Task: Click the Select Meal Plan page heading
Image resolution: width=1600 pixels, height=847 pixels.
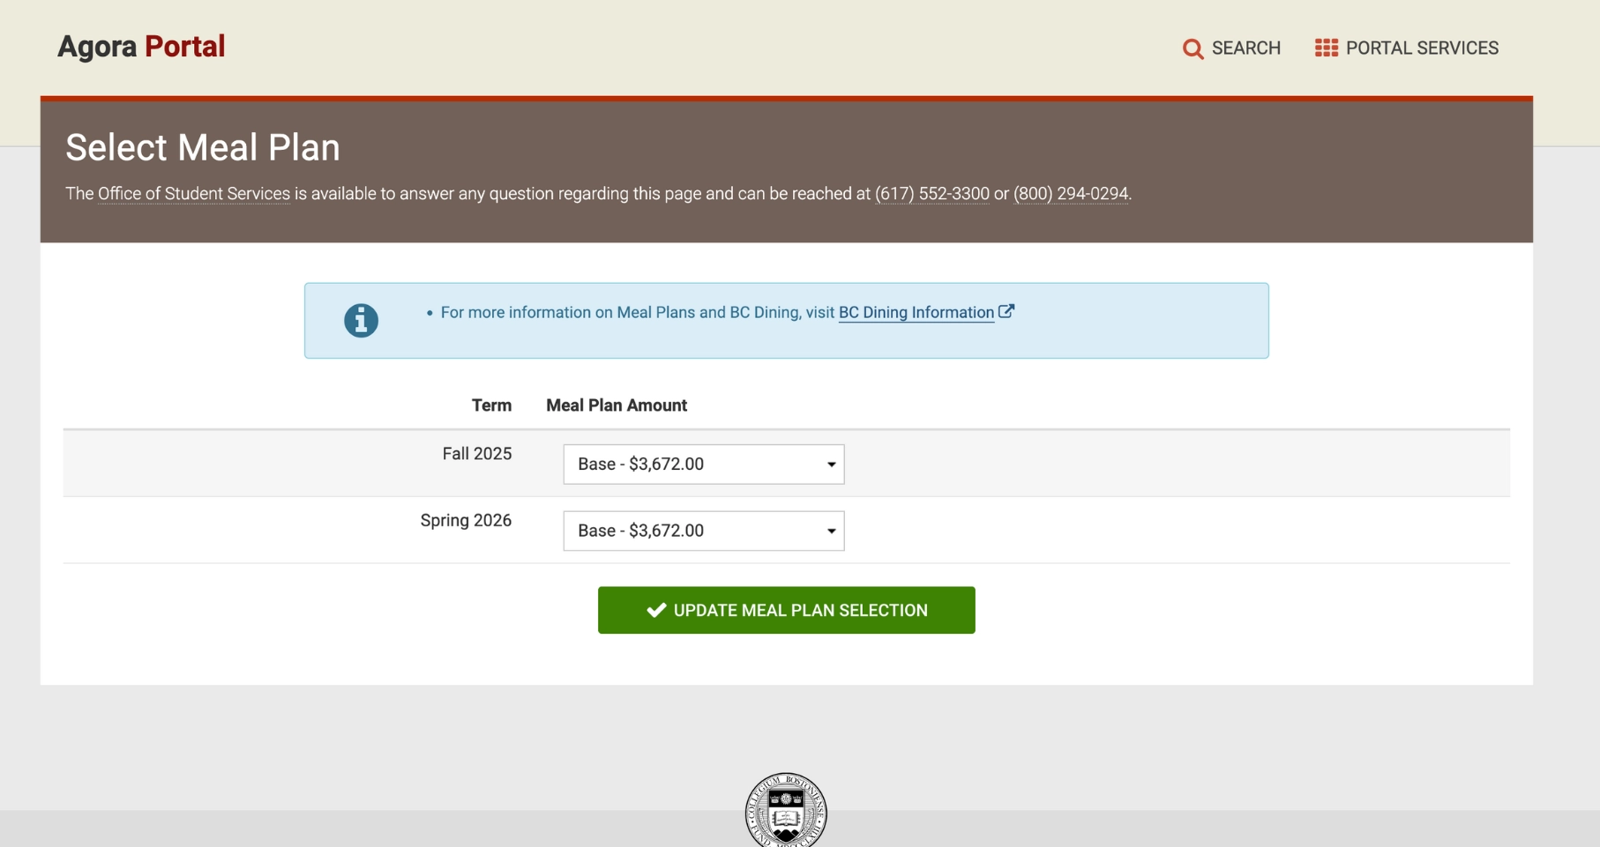Action: coord(203,147)
